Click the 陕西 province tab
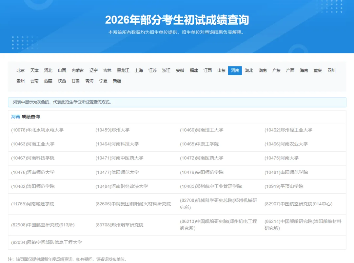This screenshot has height=263, width=354. point(62,81)
